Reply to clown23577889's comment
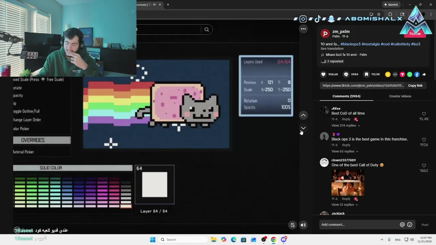The width and height of the screenshot is (436, 245). click(346, 199)
